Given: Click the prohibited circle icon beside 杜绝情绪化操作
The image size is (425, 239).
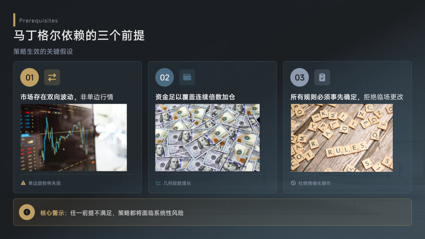Looking at the screenshot, I should point(293,183).
